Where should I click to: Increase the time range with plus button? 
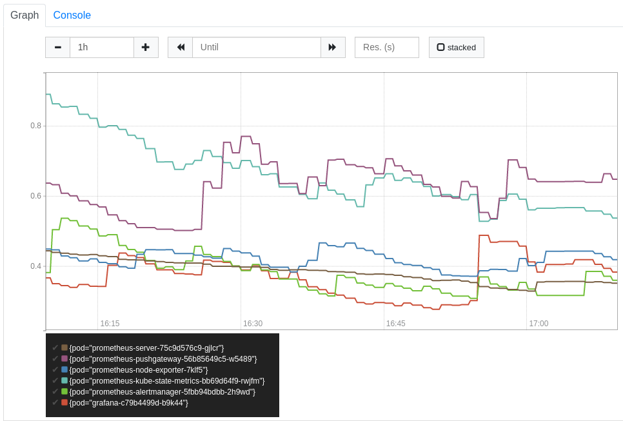pos(146,47)
